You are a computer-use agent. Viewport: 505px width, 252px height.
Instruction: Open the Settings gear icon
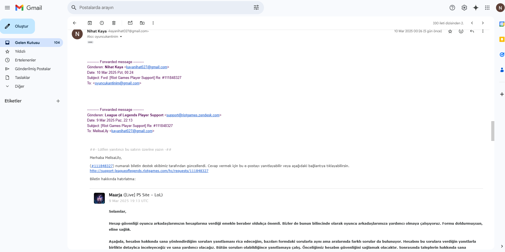pyautogui.click(x=464, y=8)
